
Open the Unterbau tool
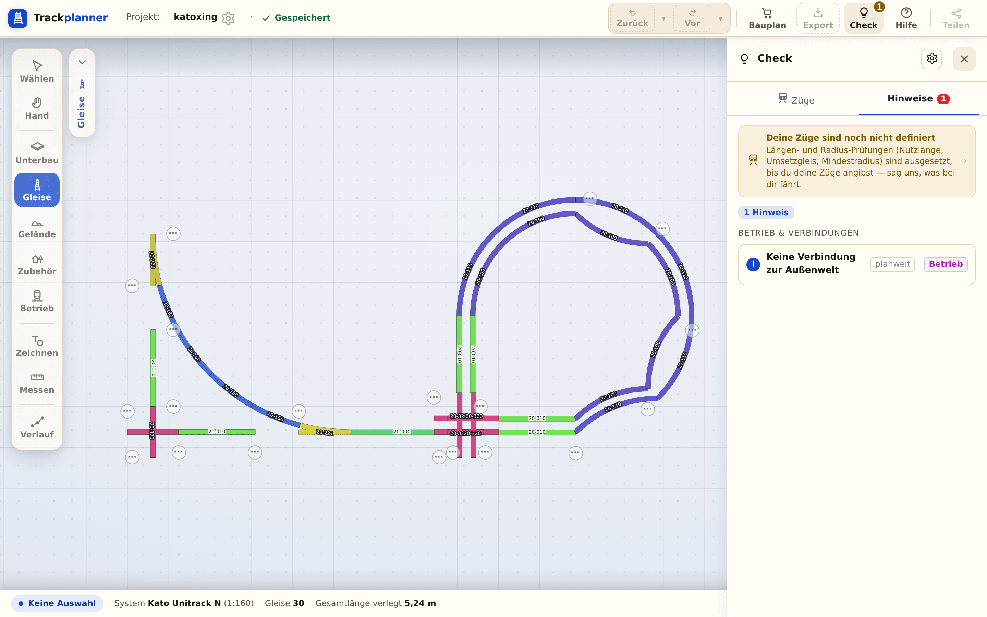click(x=37, y=153)
